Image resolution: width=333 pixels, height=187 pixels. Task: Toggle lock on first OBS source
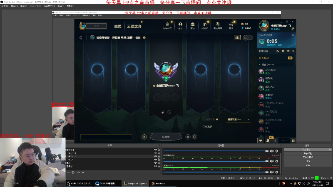click(159, 150)
